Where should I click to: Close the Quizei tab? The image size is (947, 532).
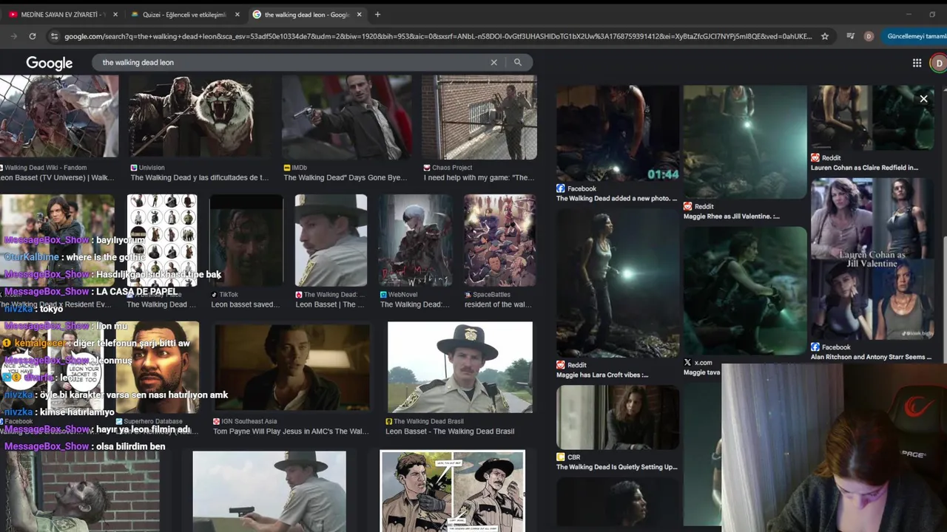point(237,14)
